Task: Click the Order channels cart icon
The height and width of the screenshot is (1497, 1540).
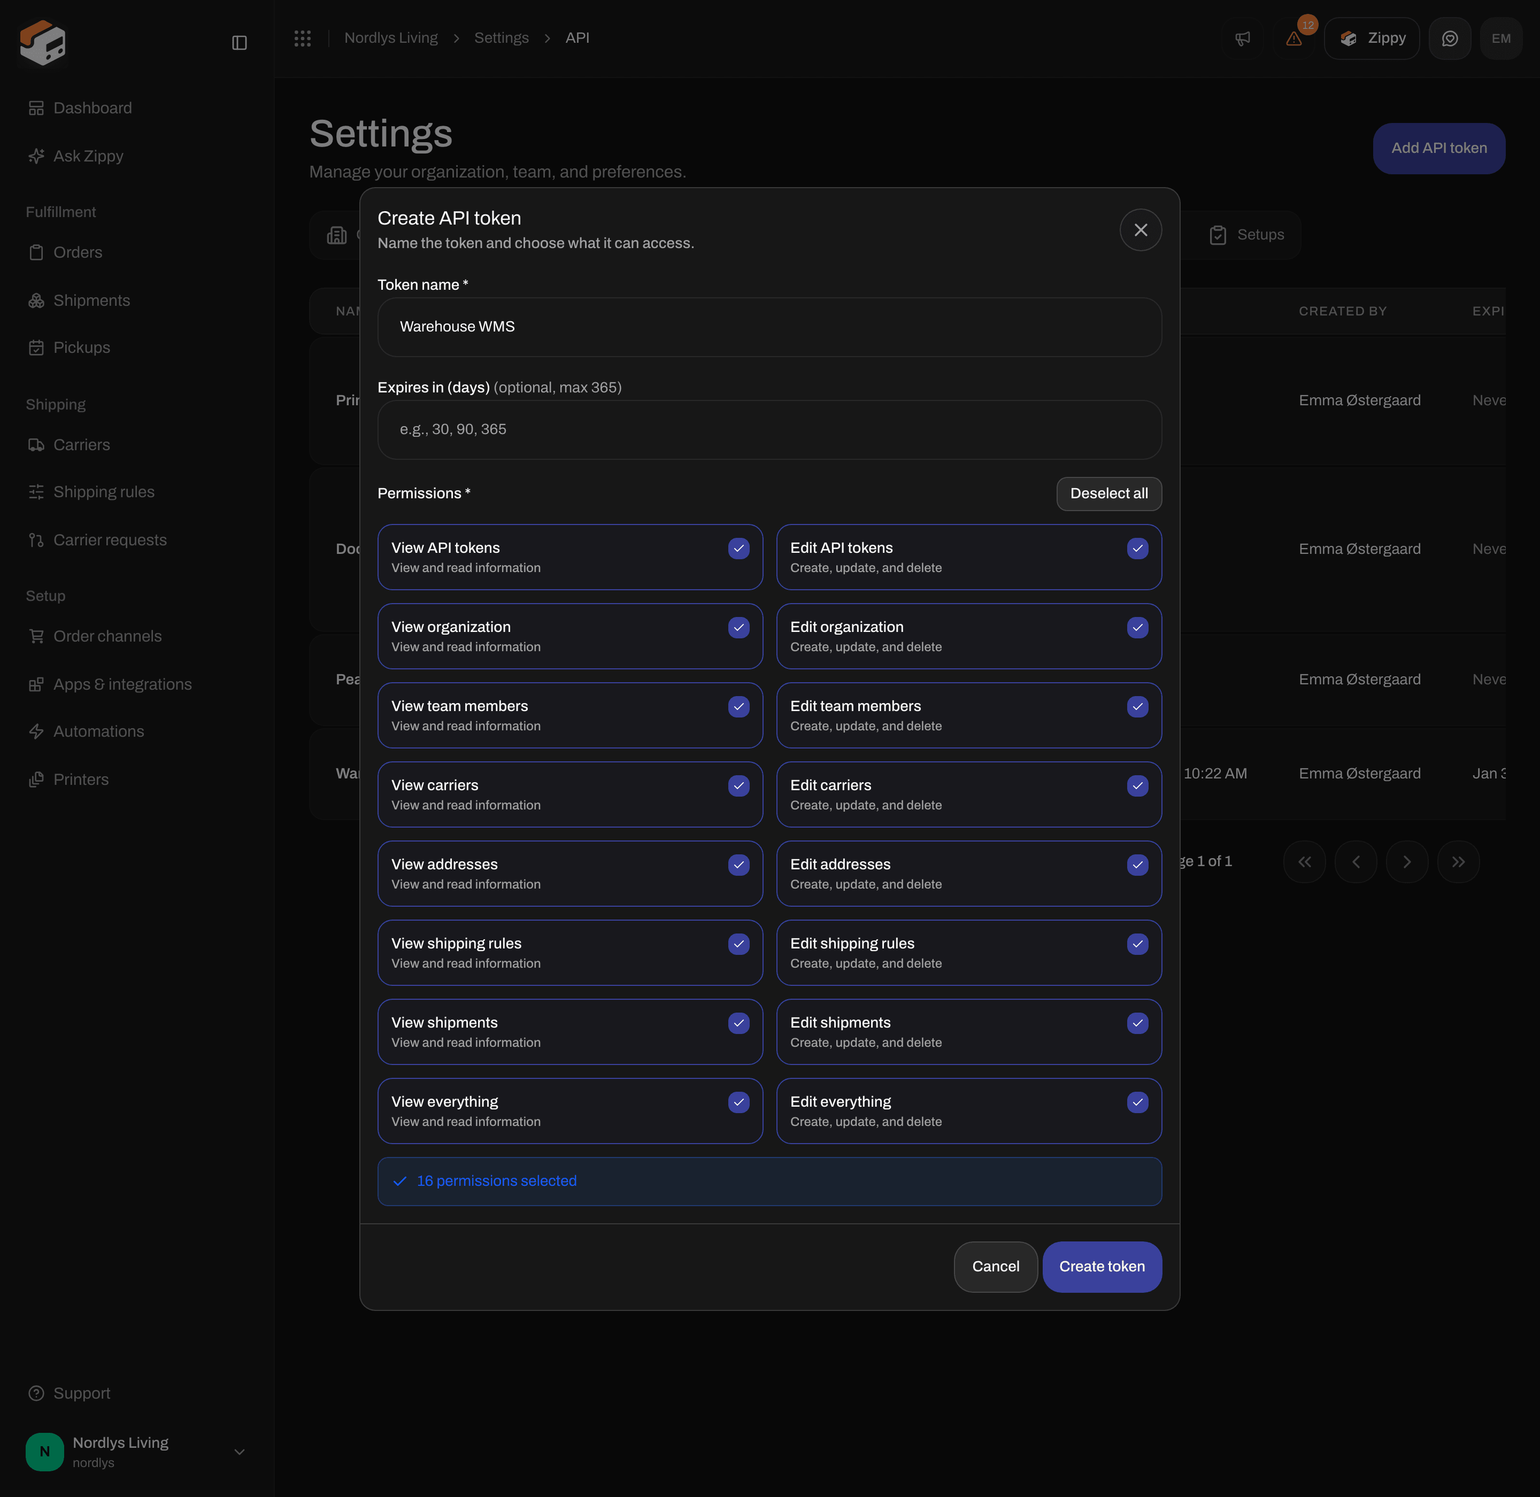Action: [x=36, y=636]
